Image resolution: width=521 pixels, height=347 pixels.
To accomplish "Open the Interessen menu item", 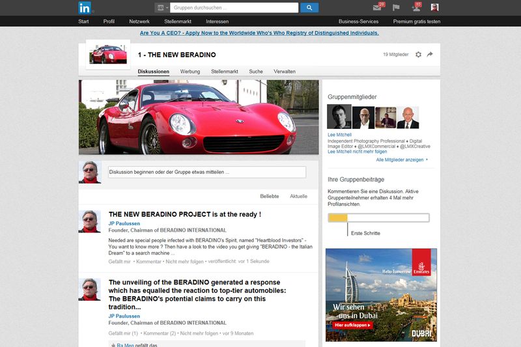I will tap(218, 21).
